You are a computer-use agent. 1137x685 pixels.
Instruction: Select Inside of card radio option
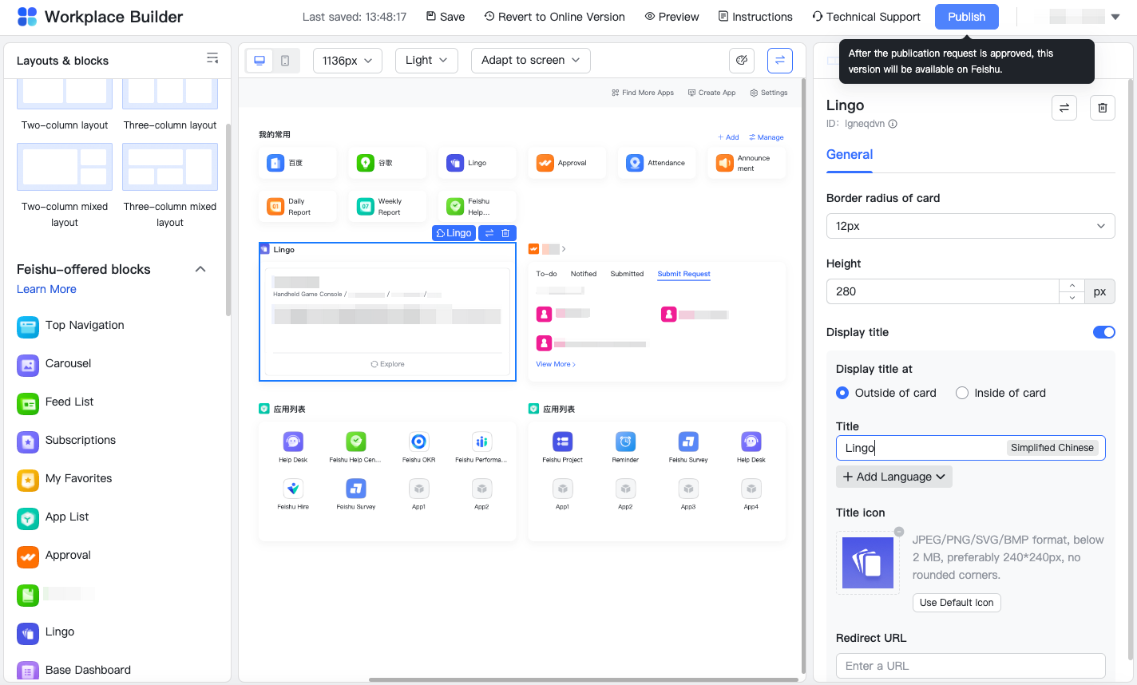coord(962,393)
